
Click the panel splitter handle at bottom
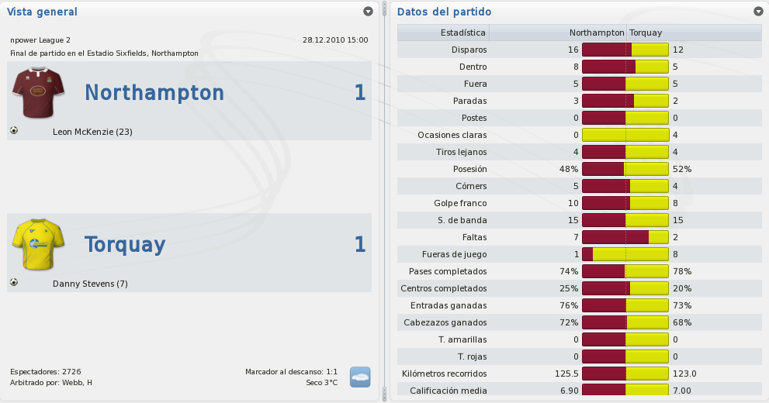(x=385, y=394)
